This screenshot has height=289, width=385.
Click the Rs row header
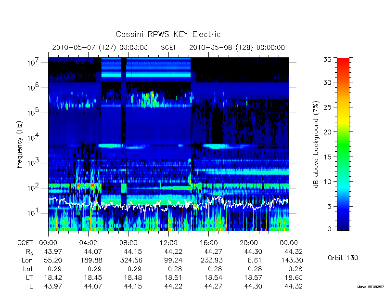(x=29, y=252)
